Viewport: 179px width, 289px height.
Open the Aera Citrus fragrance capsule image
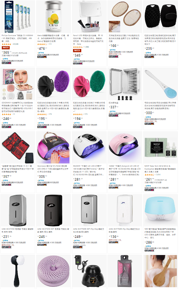click(x=53, y=16)
